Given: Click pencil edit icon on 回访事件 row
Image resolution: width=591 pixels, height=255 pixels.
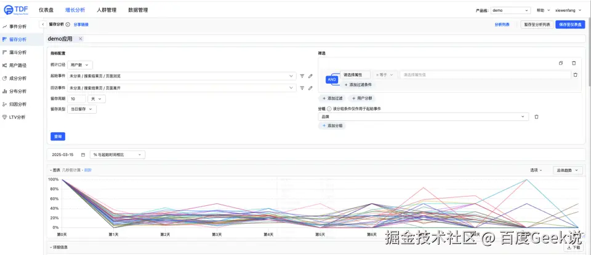Looking at the screenshot, I should (x=310, y=88).
